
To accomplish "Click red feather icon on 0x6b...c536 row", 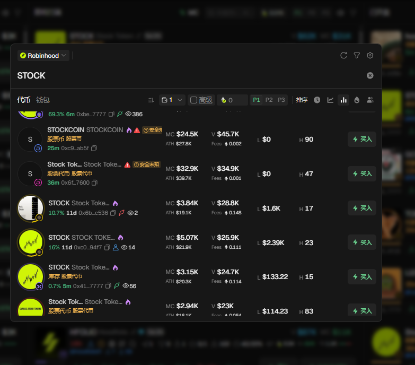I will (122, 213).
